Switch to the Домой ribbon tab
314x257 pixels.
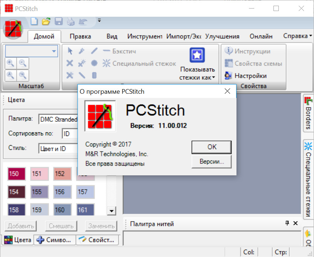pyautogui.click(x=44, y=36)
